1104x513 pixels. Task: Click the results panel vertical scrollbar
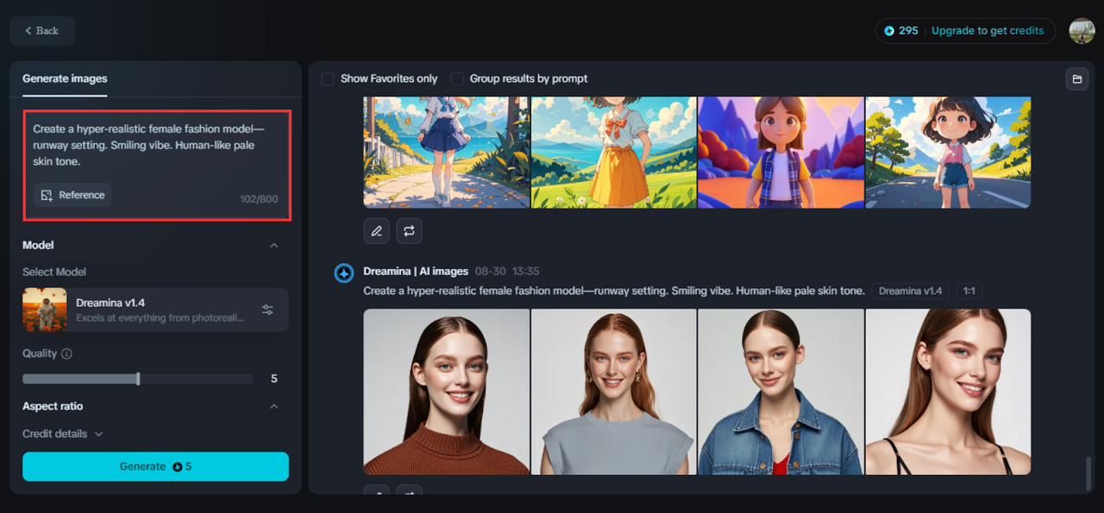point(1088,472)
